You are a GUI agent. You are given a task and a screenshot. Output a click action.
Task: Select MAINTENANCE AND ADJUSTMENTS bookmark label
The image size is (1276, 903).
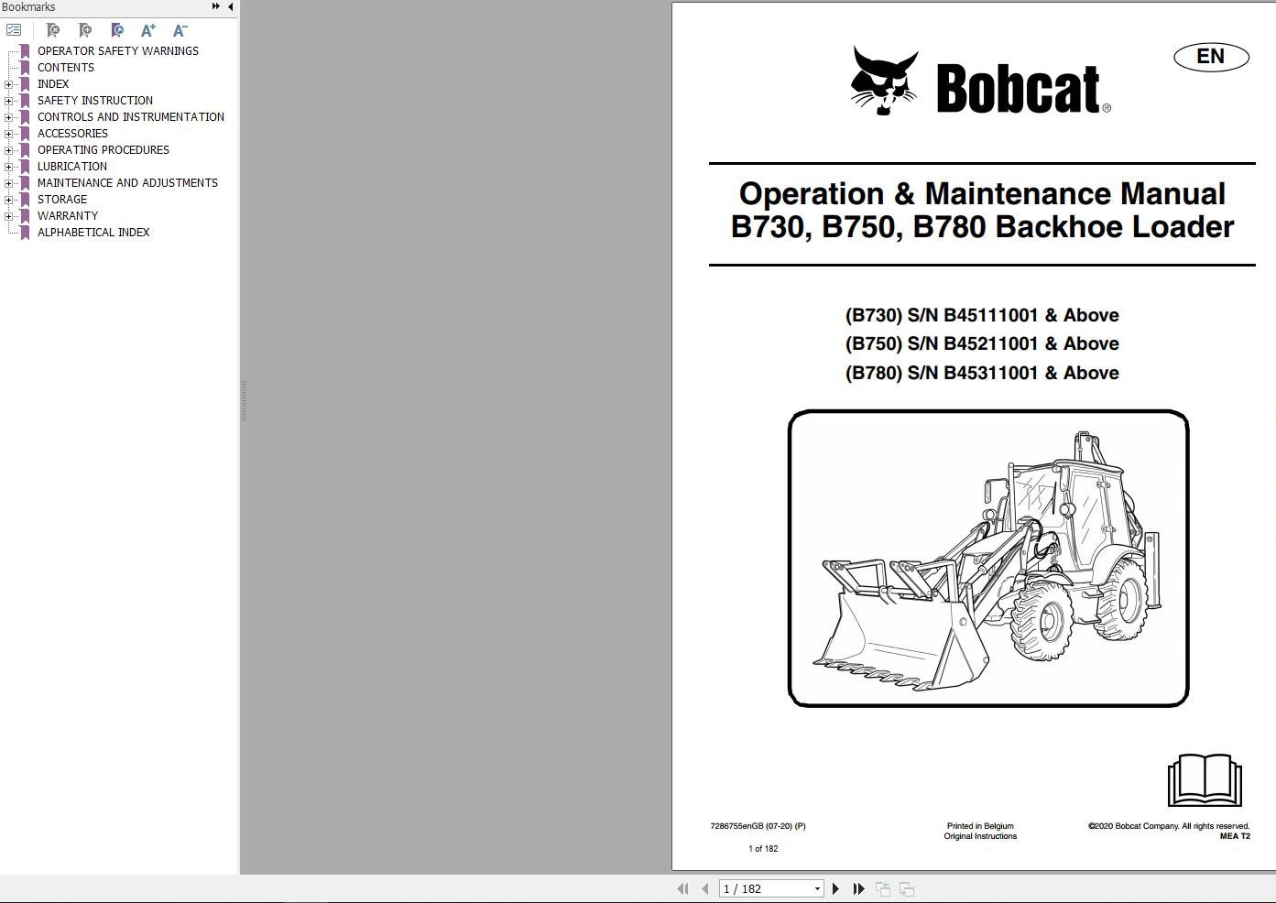[127, 183]
